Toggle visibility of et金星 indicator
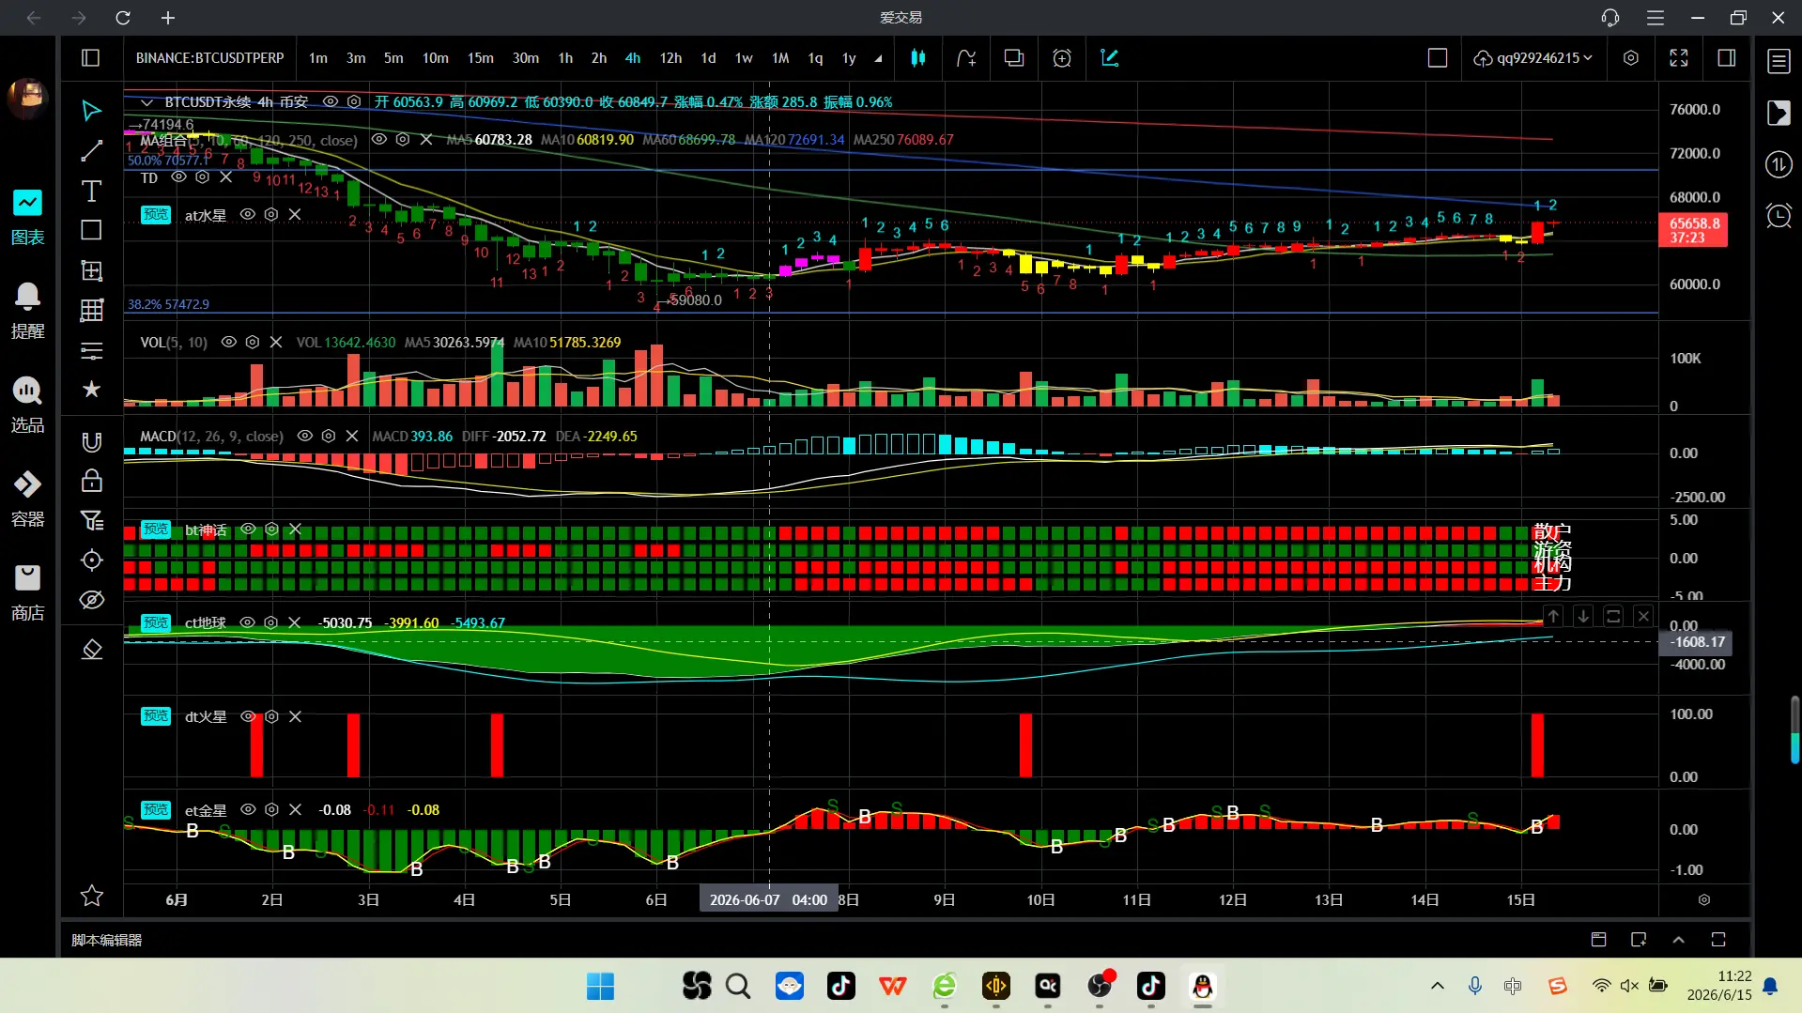The image size is (1802, 1013). click(248, 809)
